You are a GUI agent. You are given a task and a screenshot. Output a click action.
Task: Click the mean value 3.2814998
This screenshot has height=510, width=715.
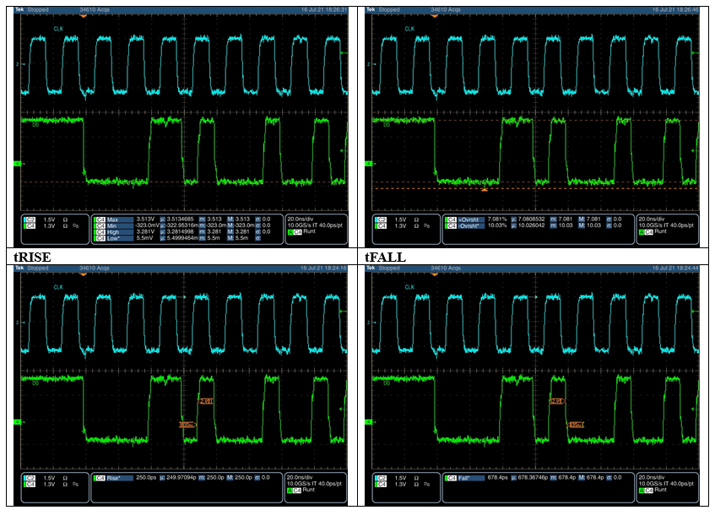click(180, 231)
